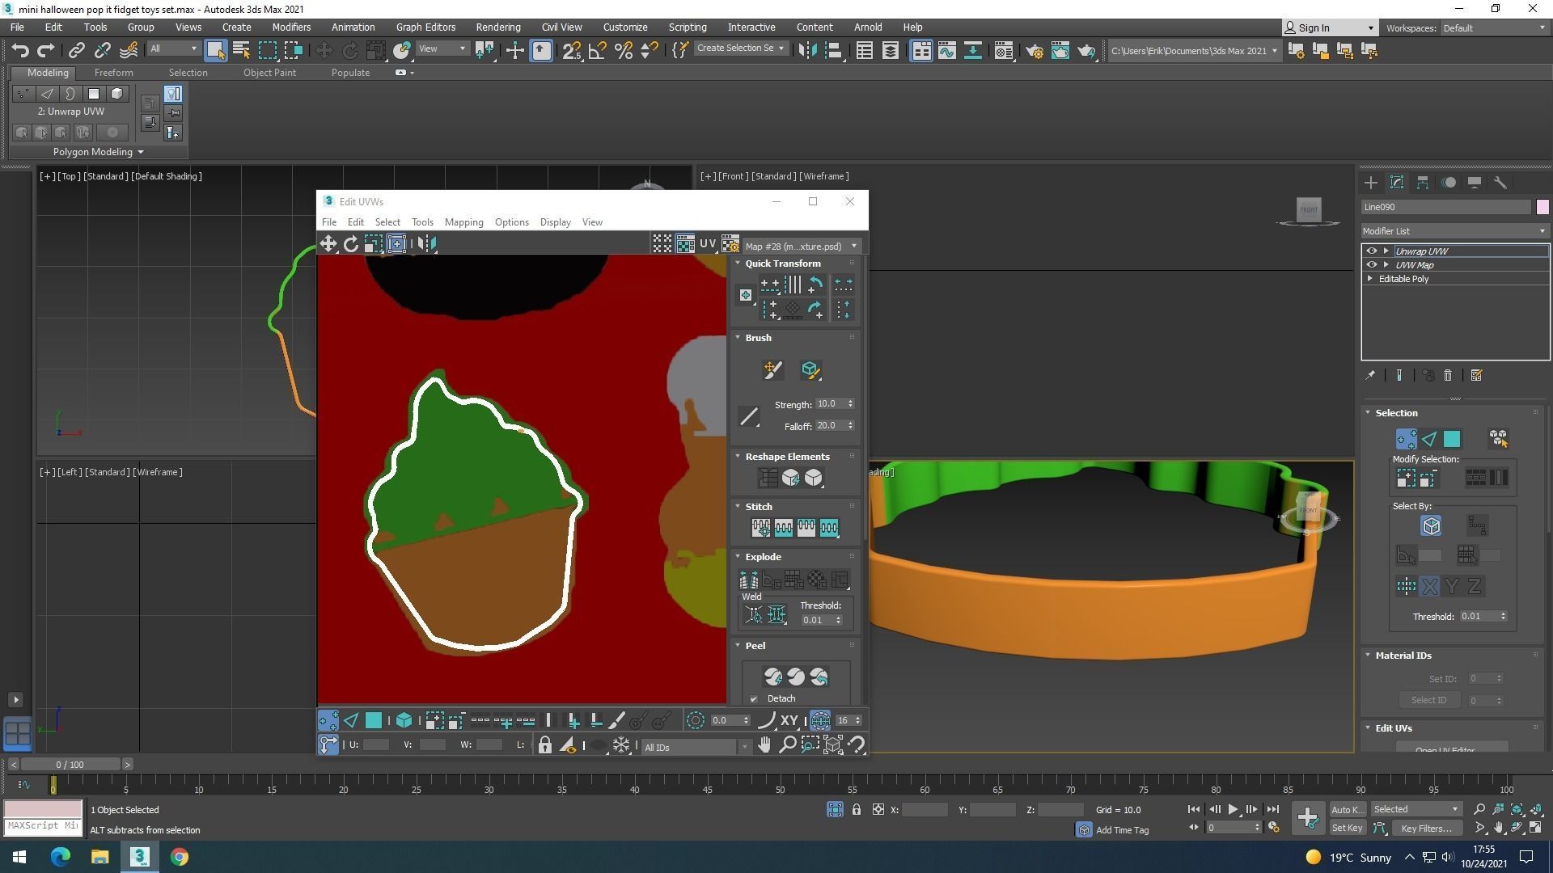Open the Modifier List dropdown
Screen dimensions: 1553x873
click(1454, 231)
